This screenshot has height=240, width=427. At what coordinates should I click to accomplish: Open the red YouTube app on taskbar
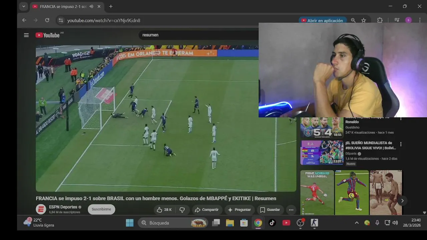286,223
